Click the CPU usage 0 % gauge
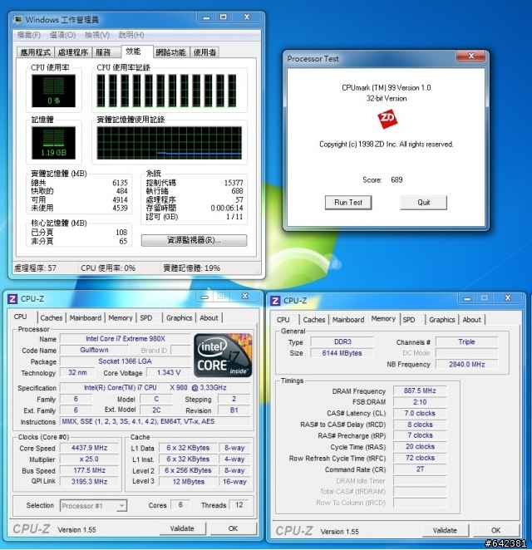This screenshot has width=532, height=550. click(x=54, y=91)
